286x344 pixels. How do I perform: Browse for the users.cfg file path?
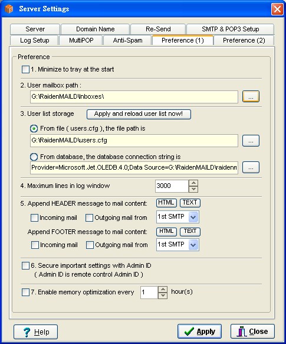[251, 141]
